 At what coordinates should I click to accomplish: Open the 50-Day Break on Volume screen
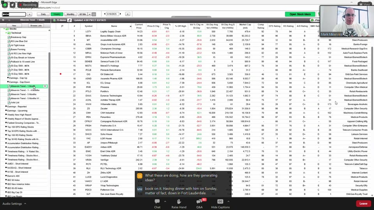point(23,58)
